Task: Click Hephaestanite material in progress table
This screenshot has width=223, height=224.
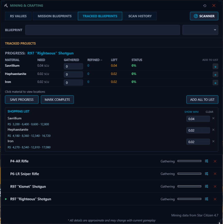Action: (16, 74)
